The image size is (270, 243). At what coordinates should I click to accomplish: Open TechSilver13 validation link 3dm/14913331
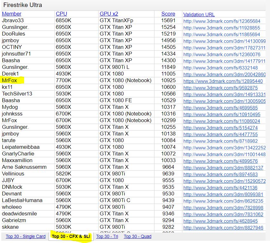point(224,95)
